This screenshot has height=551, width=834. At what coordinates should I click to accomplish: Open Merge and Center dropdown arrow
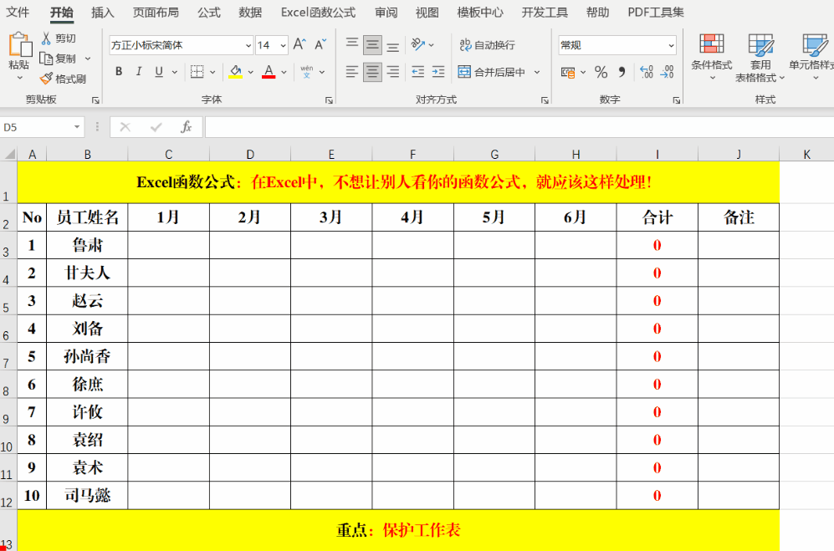[x=537, y=72]
